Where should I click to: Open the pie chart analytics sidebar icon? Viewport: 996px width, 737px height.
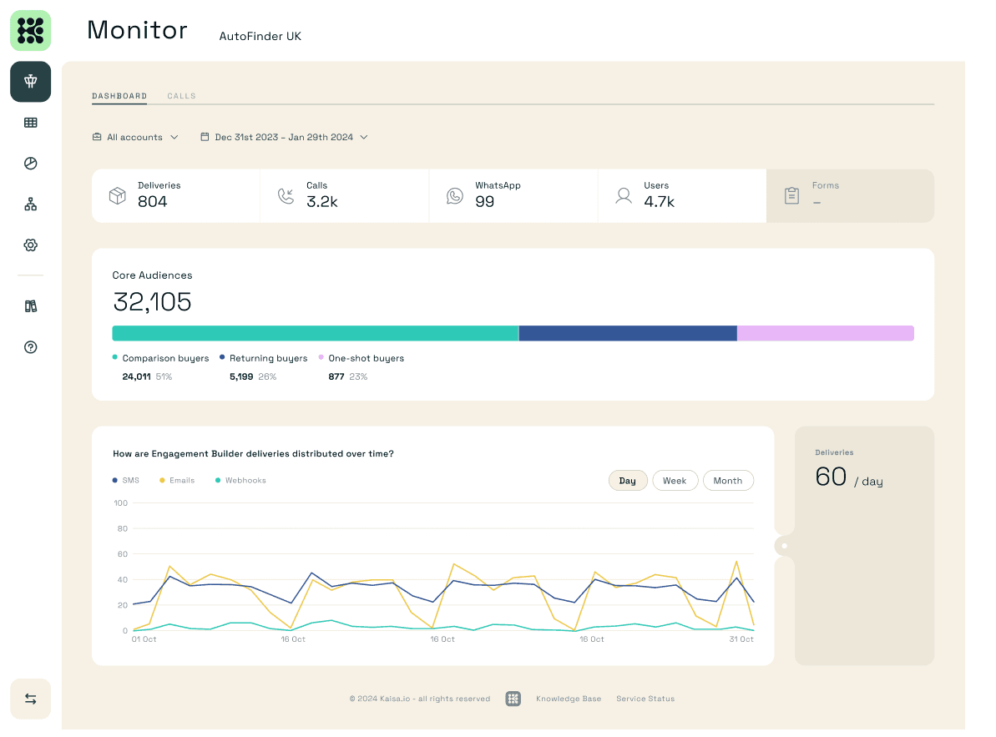(31, 163)
